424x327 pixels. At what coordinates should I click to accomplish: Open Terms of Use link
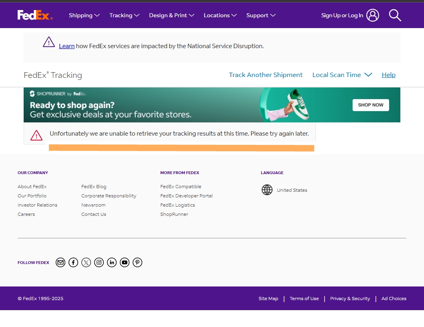[x=304, y=298]
